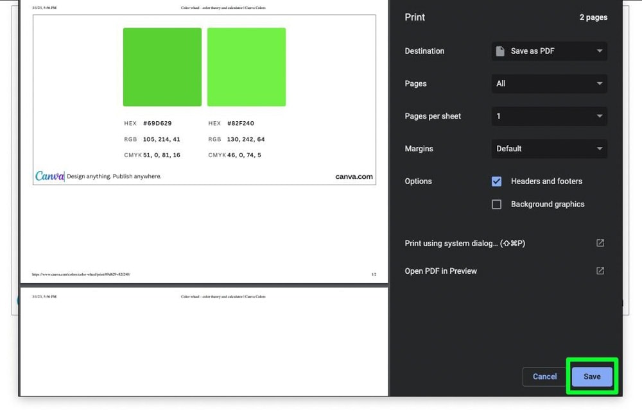
Task: Open the Pages per sheet dropdown
Action: 549,116
